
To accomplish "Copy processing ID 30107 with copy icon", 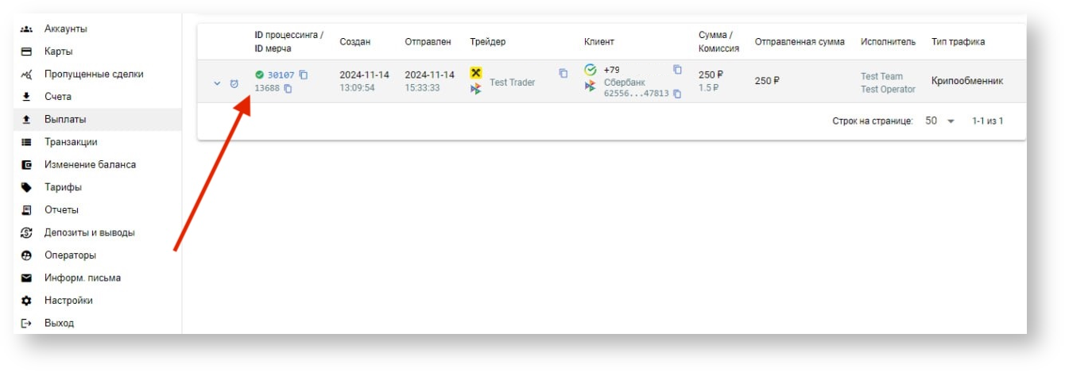I will (304, 75).
